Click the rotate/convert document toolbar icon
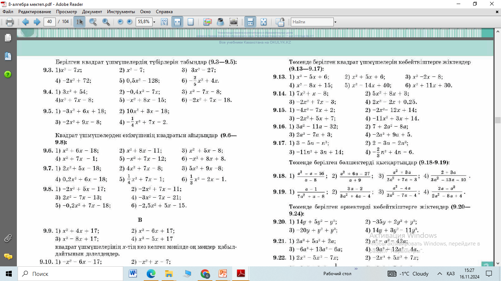The image size is (501, 281). point(280,22)
